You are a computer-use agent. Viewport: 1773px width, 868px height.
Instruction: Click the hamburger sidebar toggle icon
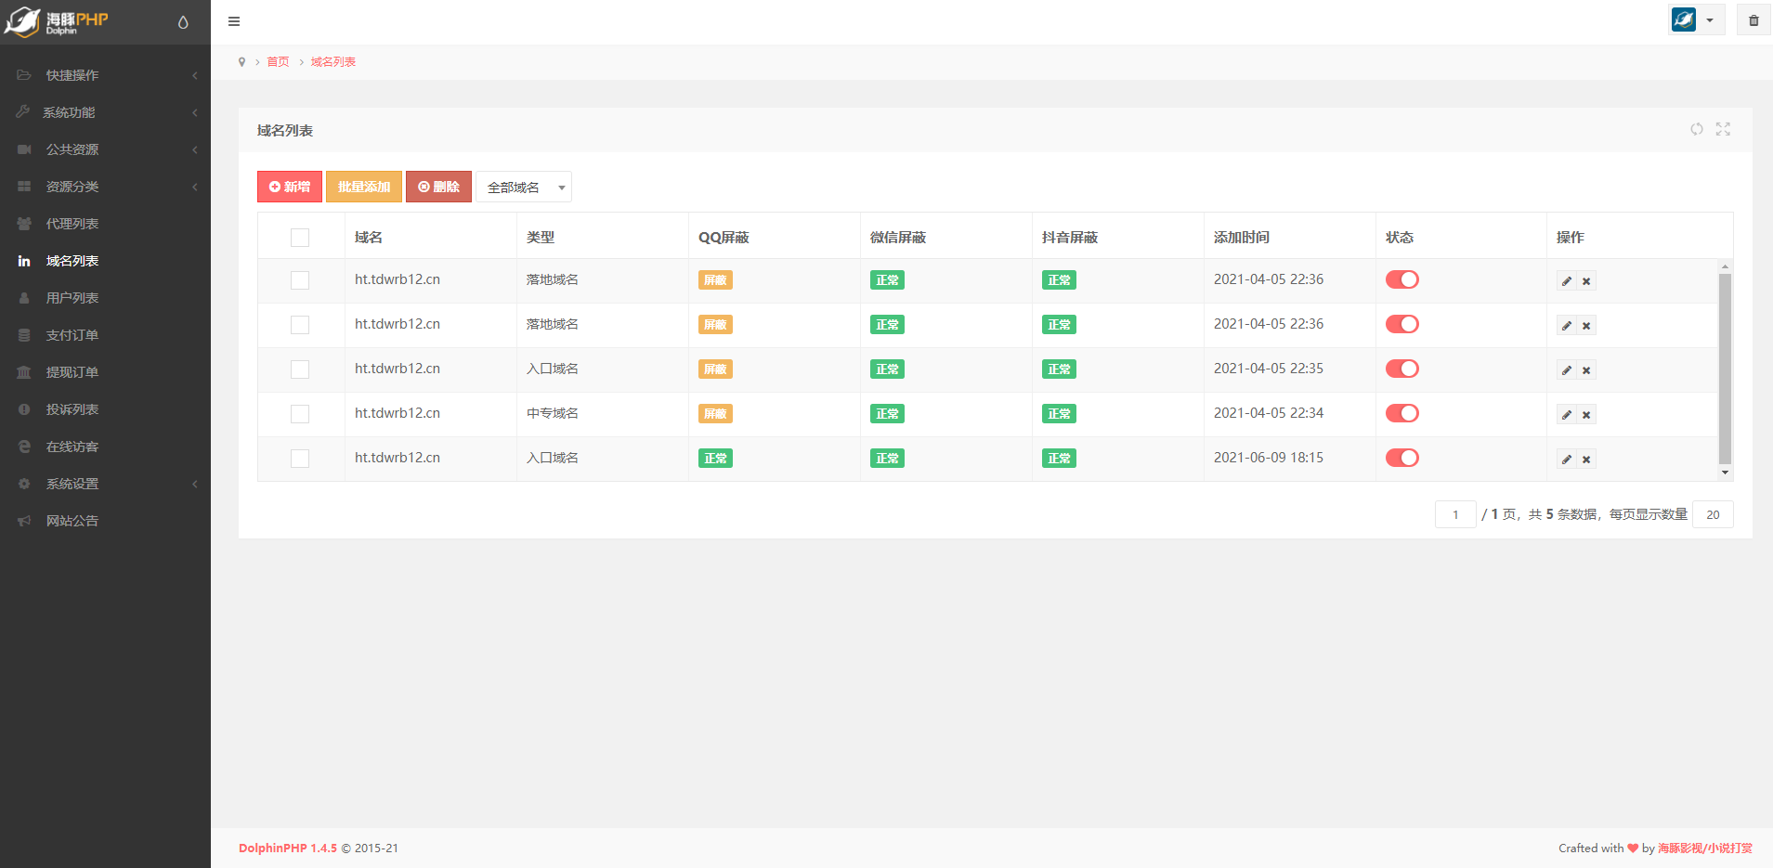coord(234,21)
